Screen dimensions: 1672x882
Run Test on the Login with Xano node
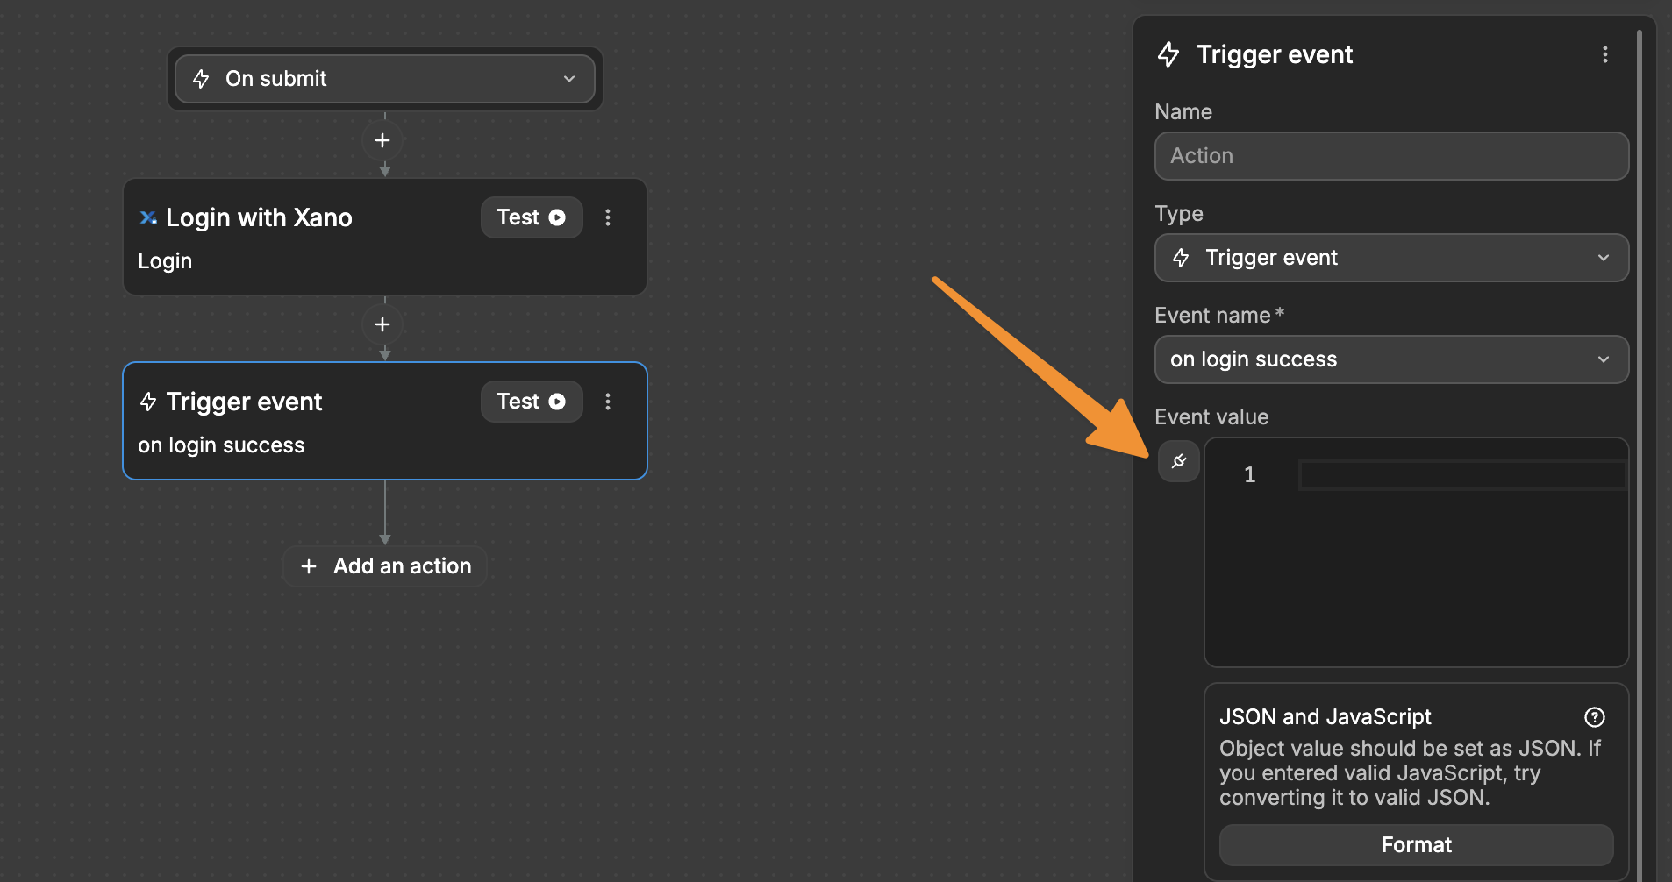coord(531,217)
